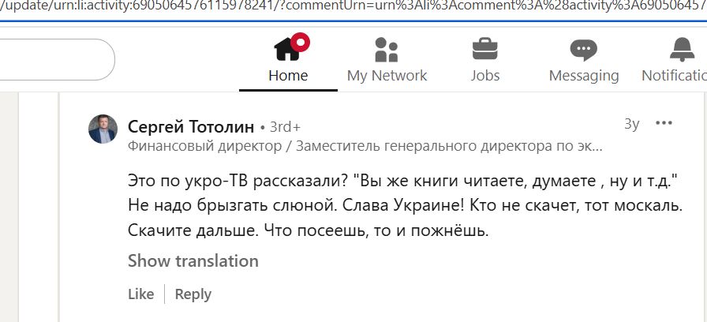Open the Jobs briefcase icon
Image resolution: width=707 pixels, height=322 pixels.
click(x=485, y=49)
